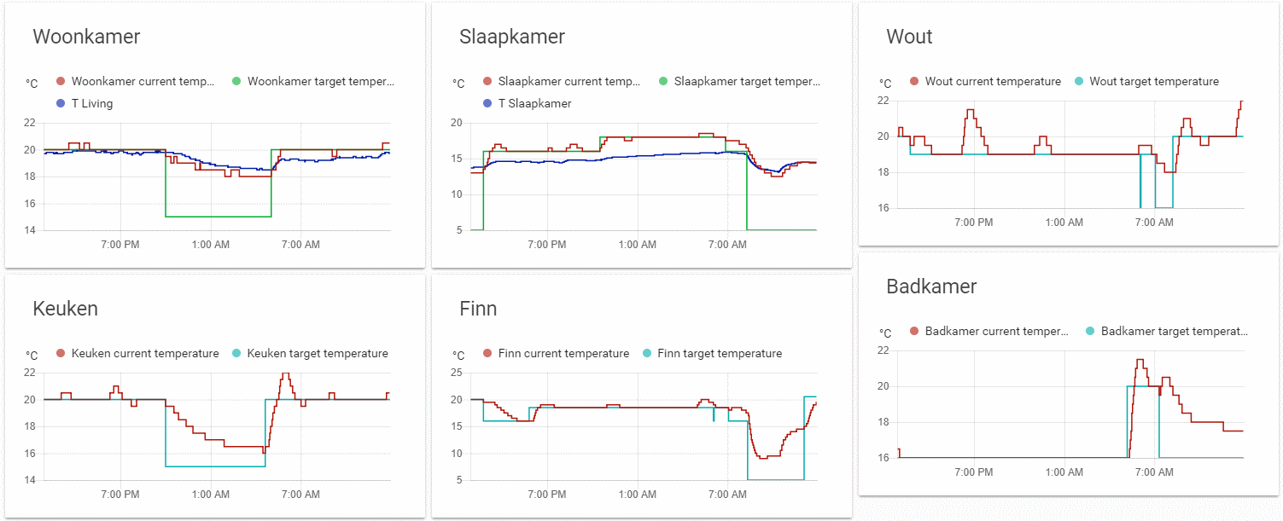Image resolution: width=1283 pixels, height=521 pixels.
Task: Click the Woonkamer card title
Action: pos(86,37)
